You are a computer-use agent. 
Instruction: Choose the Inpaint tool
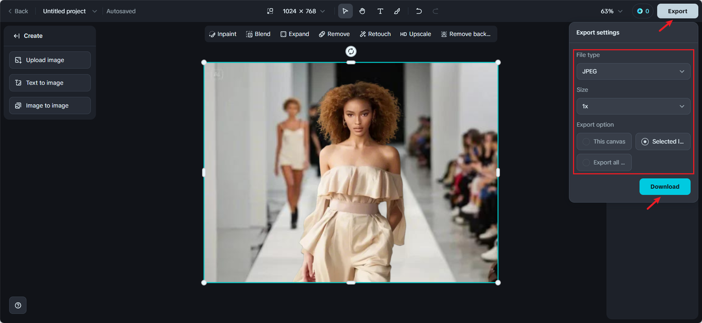[x=223, y=34]
